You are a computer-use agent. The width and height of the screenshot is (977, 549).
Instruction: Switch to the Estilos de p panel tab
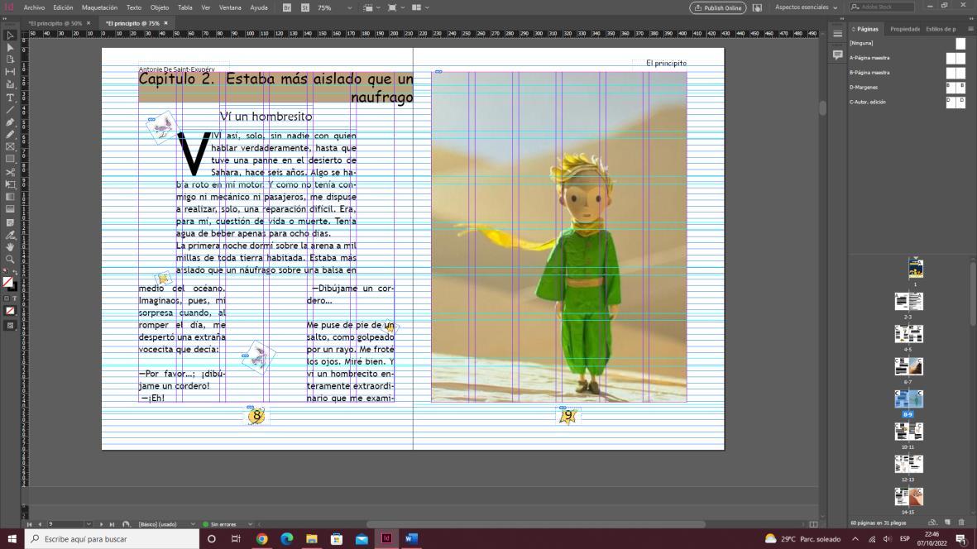[x=941, y=29]
